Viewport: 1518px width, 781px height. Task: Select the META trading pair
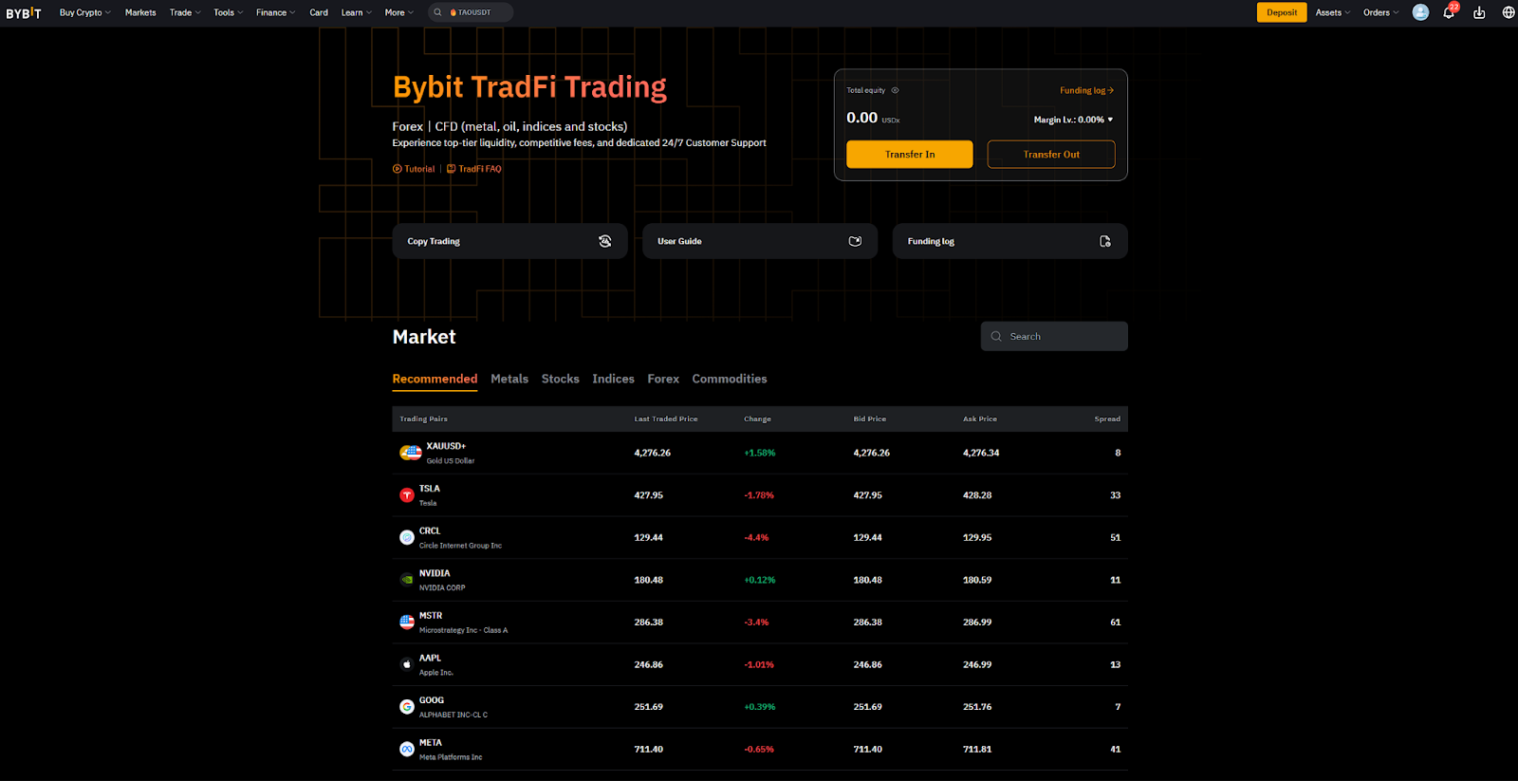760,750
